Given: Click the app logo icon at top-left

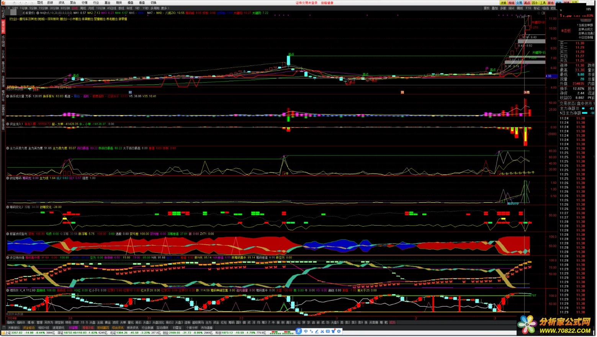Looking at the screenshot, I should [3, 3].
